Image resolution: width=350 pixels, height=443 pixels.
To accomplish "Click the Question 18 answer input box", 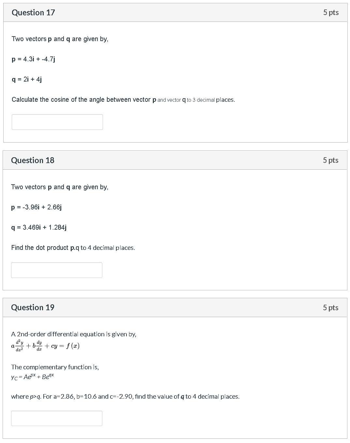I will 57,270.
